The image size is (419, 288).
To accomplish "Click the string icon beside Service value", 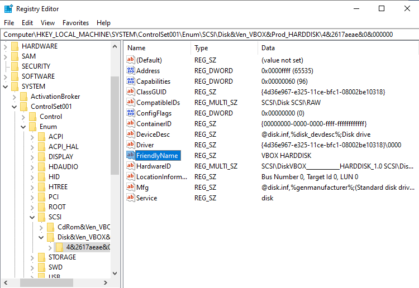I will click(x=130, y=198).
